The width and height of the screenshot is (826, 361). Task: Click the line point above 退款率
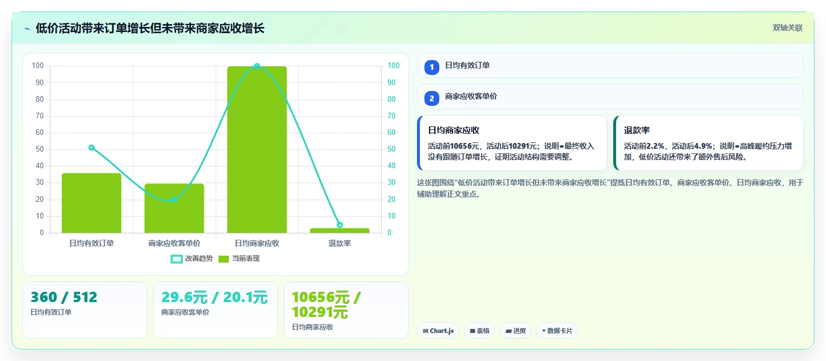point(340,225)
